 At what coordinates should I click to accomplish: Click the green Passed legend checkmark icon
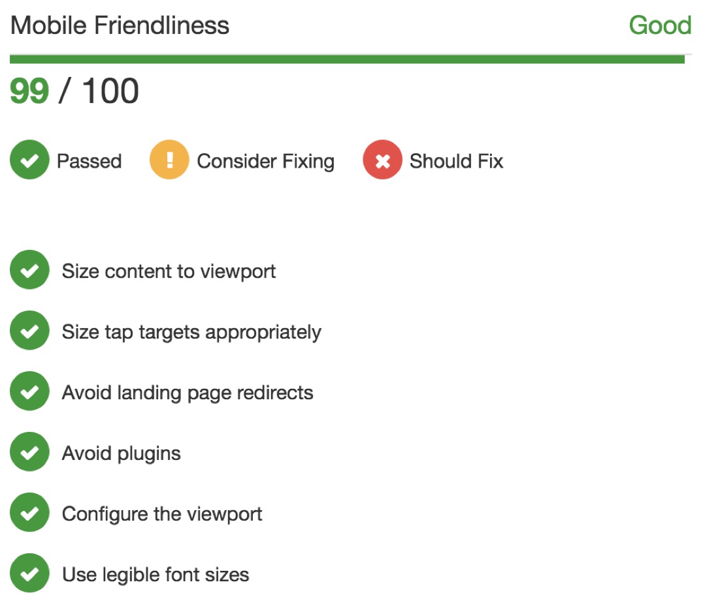coord(29,160)
